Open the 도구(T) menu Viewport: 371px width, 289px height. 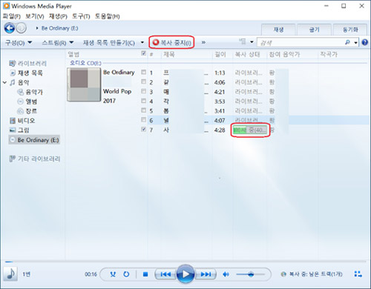[x=81, y=16]
